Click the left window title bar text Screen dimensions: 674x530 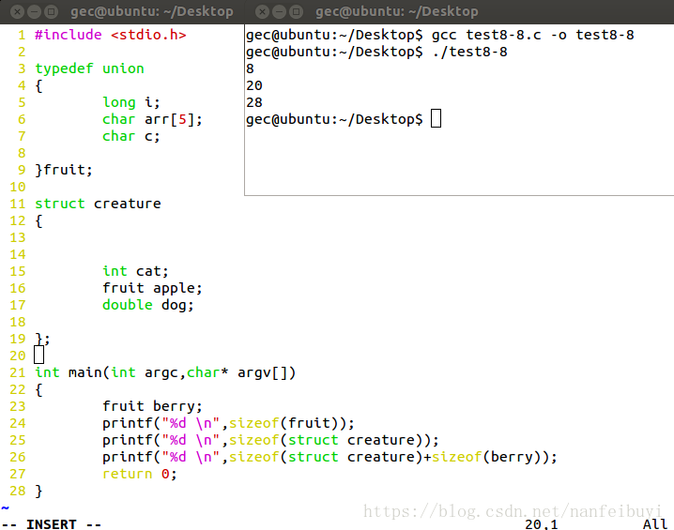pyautogui.click(x=152, y=11)
